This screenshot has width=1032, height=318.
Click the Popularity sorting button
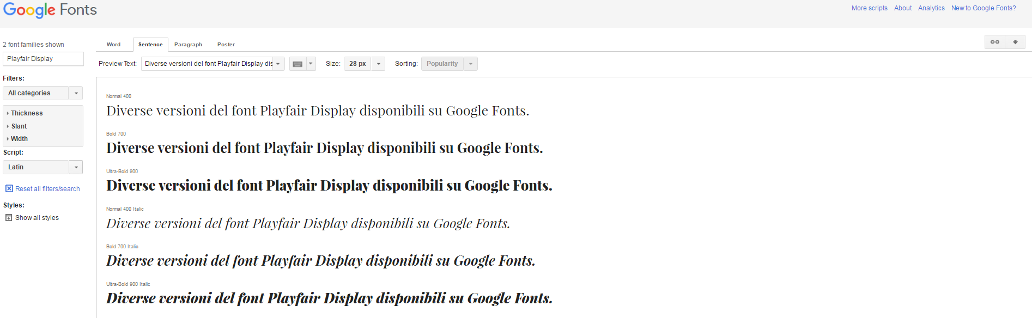coord(442,64)
